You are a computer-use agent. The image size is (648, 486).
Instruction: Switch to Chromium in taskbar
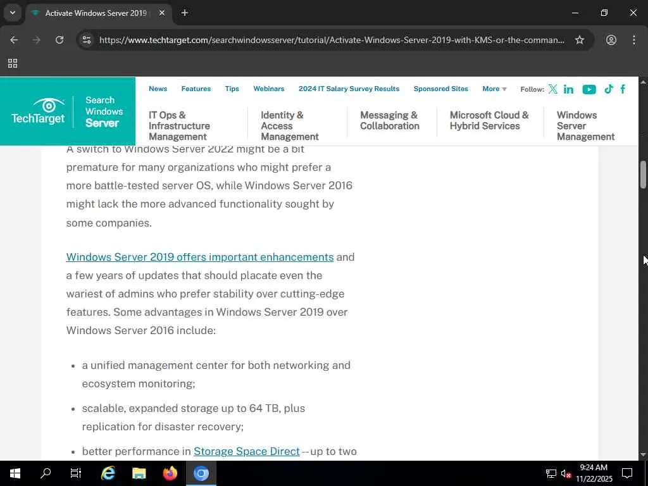point(201,473)
